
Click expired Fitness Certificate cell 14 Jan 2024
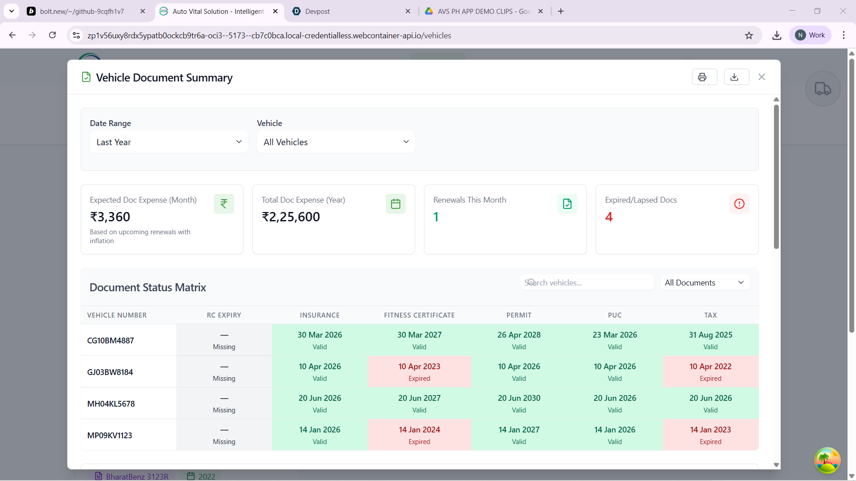419,435
